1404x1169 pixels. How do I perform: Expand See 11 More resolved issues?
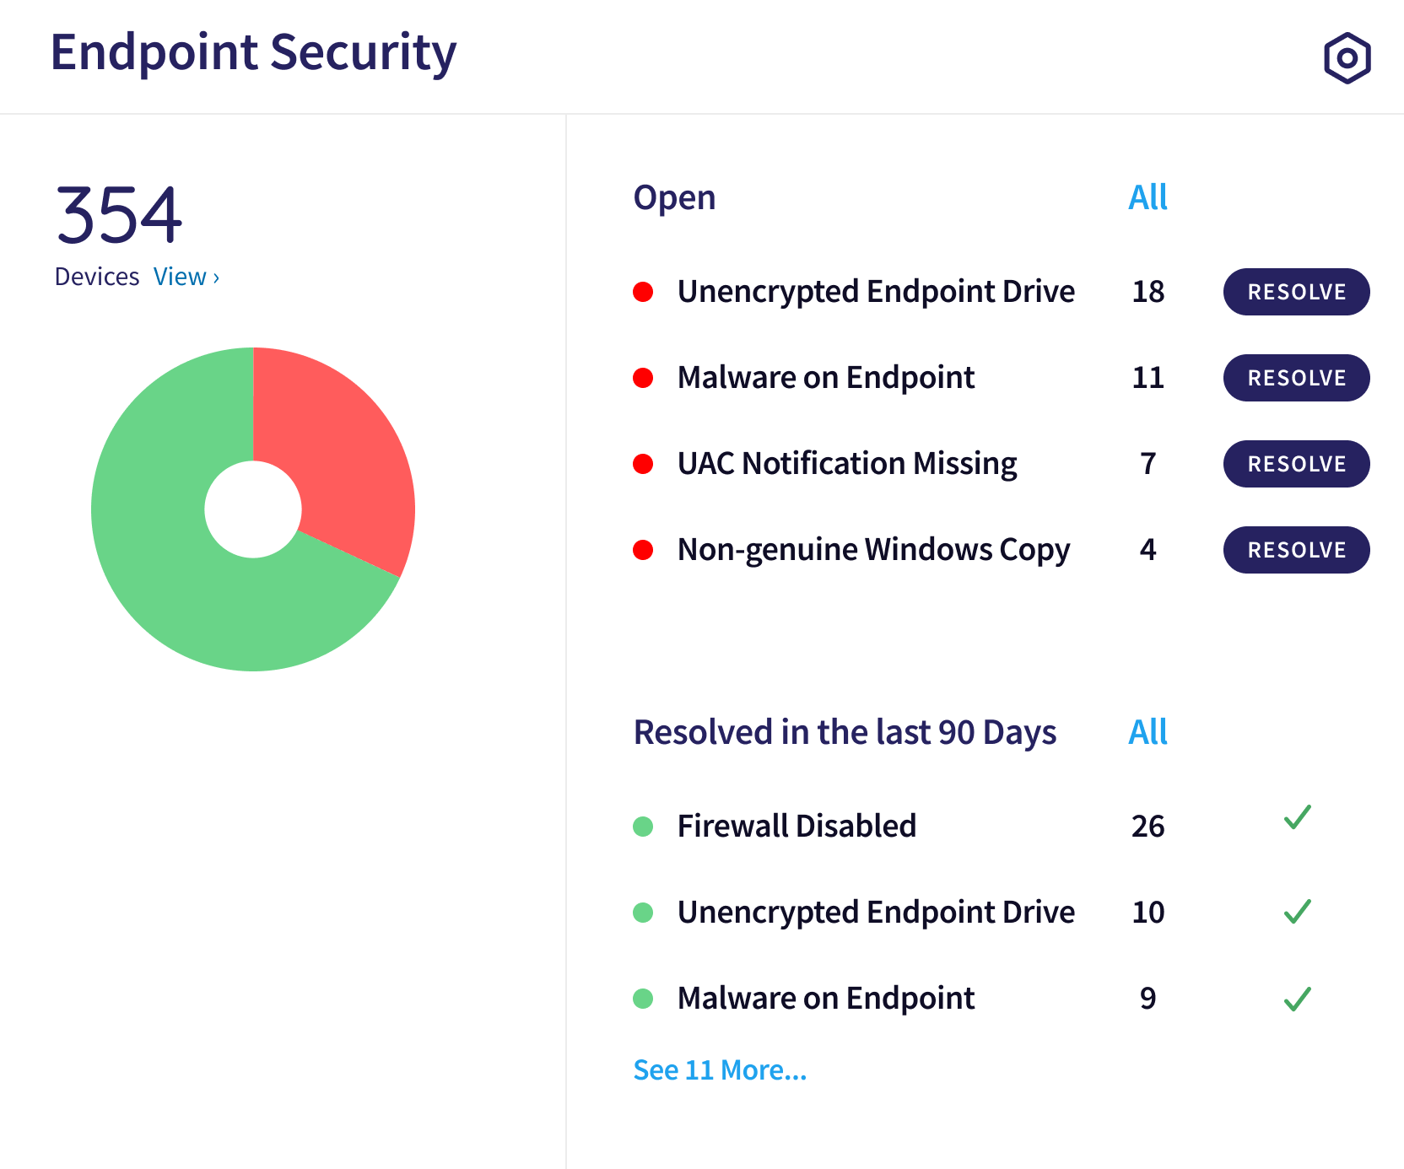click(x=720, y=1069)
